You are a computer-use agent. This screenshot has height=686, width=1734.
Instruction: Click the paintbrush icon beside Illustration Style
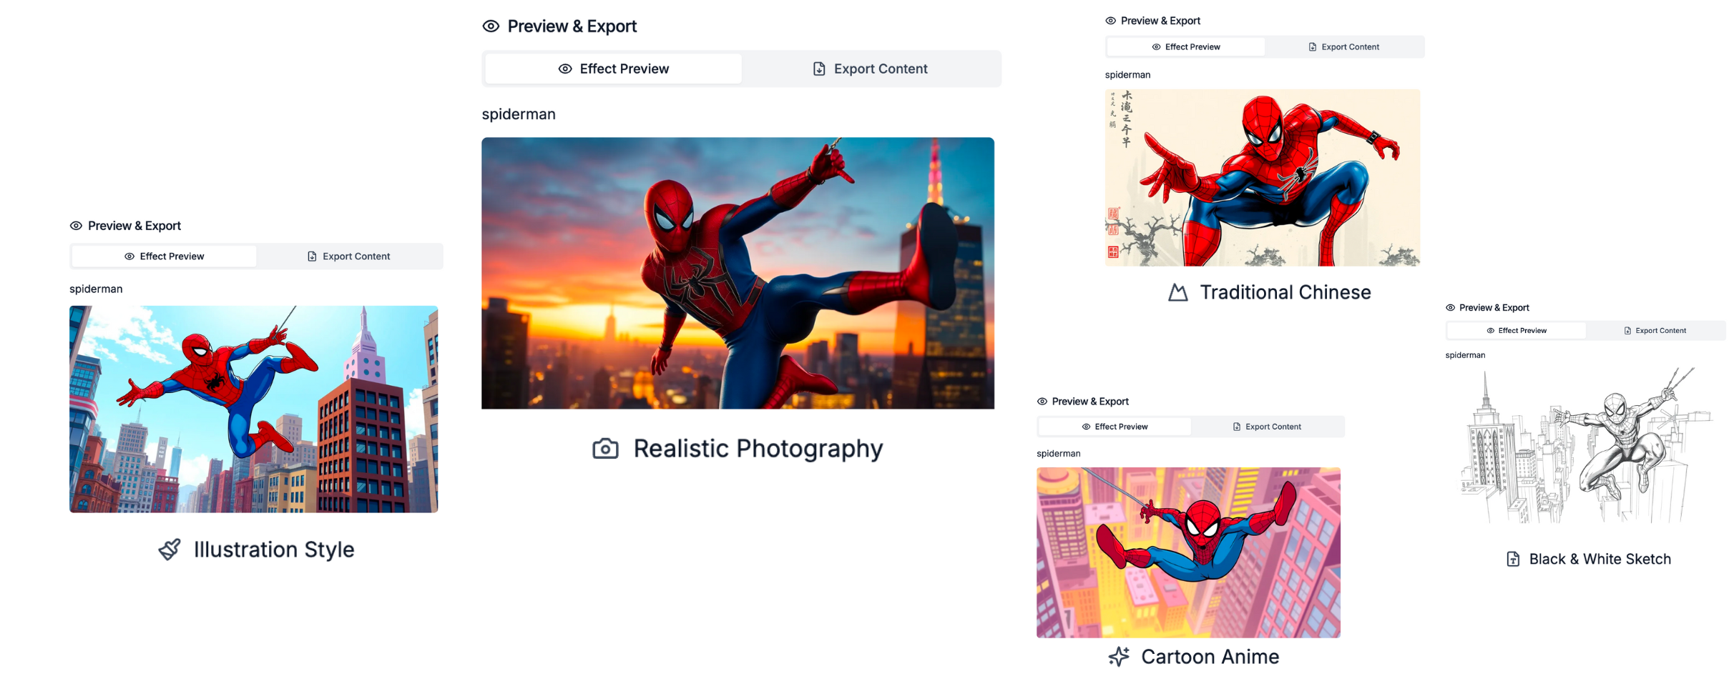170,550
